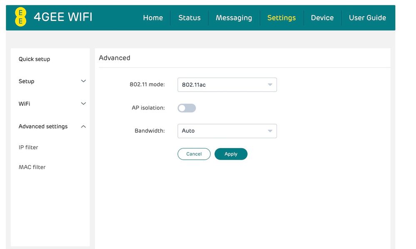The height and width of the screenshot is (249, 416).
Task: Go to the Home tab
Action: coord(153,18)
